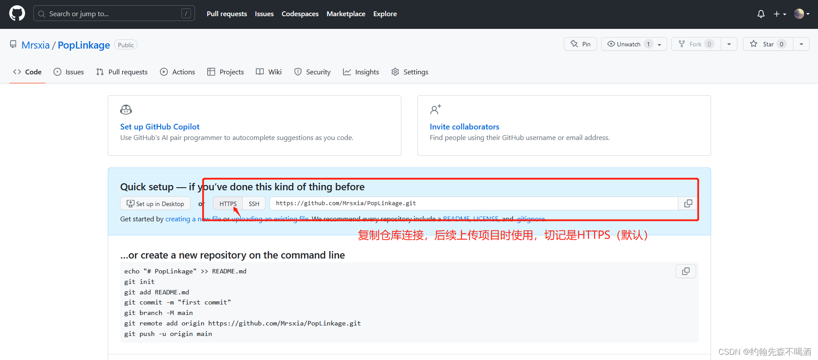Screen dimensions: 818x360
Task: Click Set up in Desktop button
Action: [155, 203]
